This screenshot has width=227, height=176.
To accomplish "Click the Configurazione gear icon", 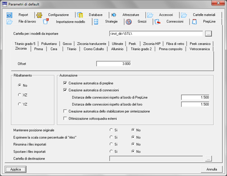I will click(39, 15).
